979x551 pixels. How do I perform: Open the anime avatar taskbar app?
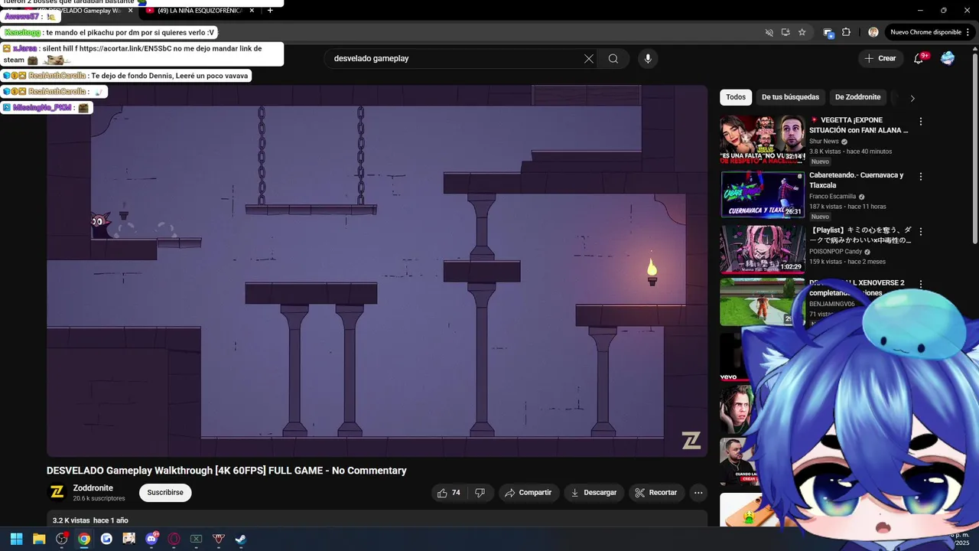coord(128,539)
